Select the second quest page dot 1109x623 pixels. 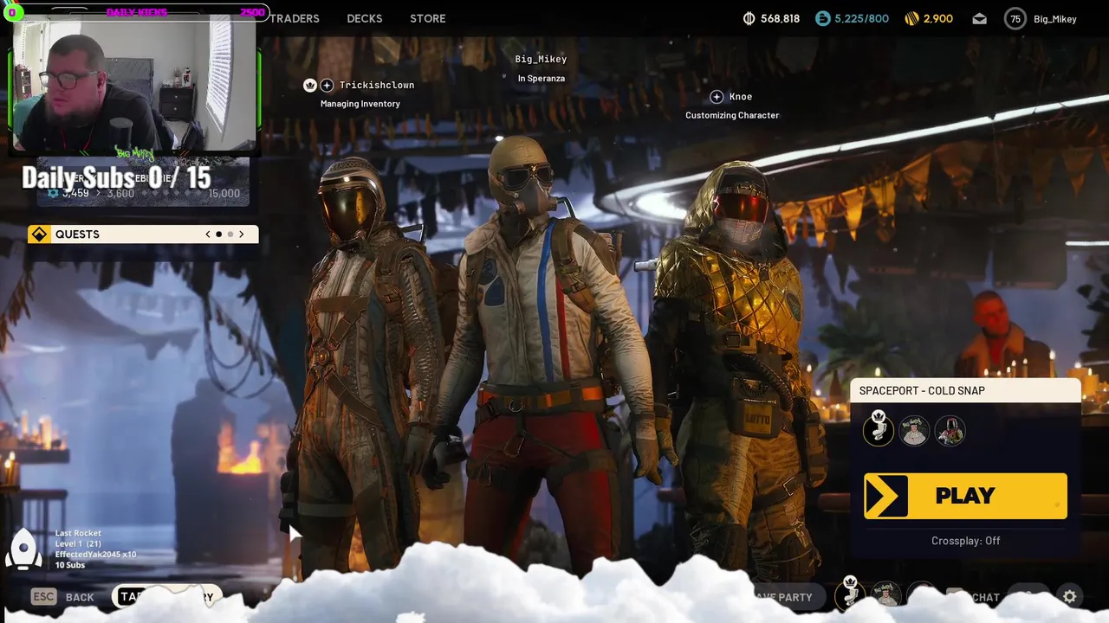tap(230, 234)
